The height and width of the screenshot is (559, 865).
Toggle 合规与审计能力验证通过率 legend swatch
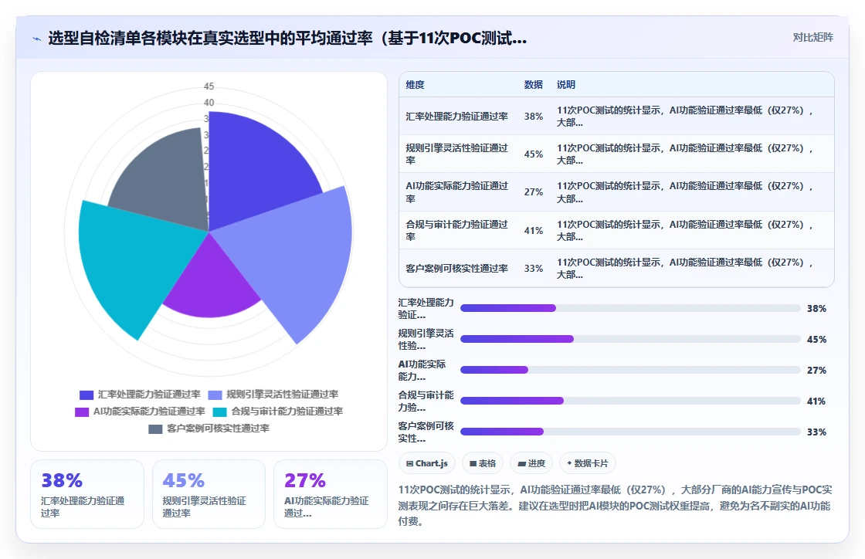tap(219, 412)
